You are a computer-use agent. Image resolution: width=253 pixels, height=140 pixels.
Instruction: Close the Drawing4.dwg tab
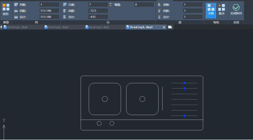click(x=164, y=27)
